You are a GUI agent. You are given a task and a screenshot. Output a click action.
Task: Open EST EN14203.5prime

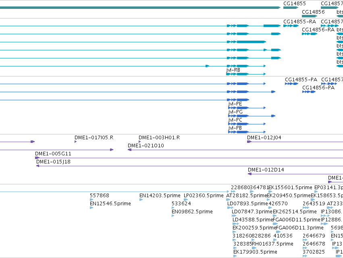(x=160, y=196)
